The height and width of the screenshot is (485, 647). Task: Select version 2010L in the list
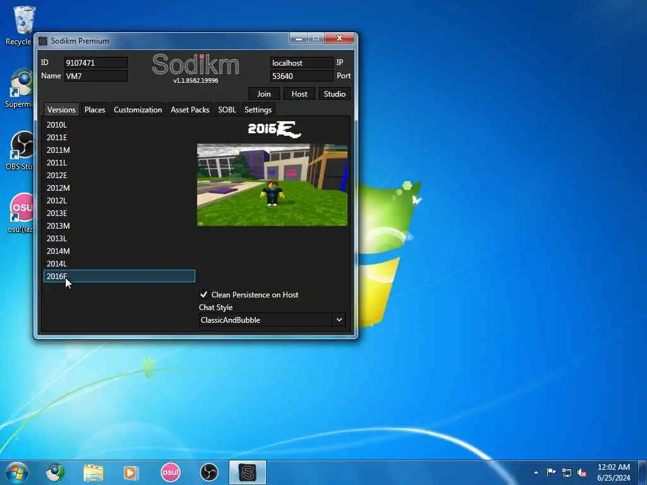[x=119, y=124]
